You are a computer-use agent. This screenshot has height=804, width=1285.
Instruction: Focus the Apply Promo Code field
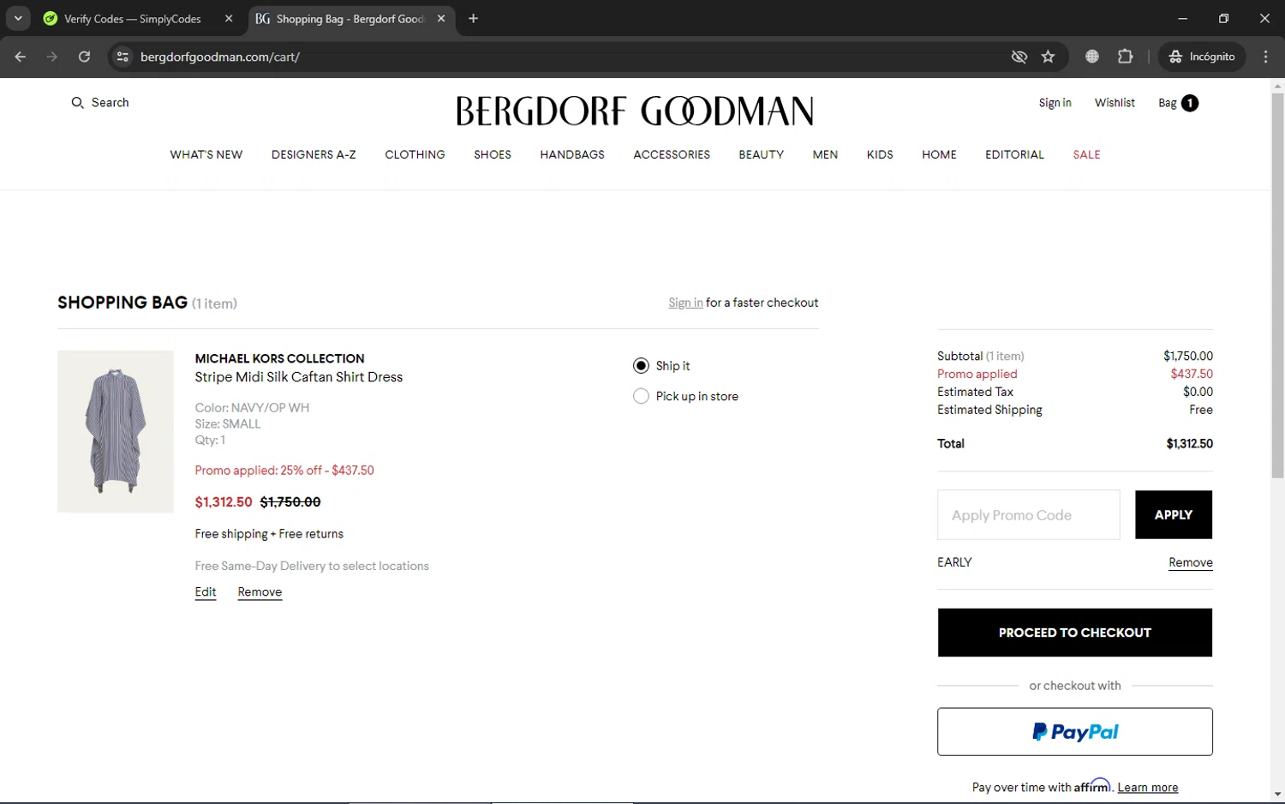point(1029,515)
